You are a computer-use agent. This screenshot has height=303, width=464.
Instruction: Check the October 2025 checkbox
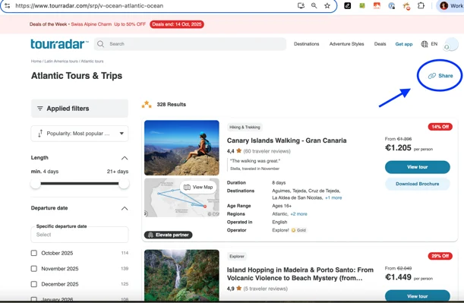pyautogui.click(x=34, y=253)
